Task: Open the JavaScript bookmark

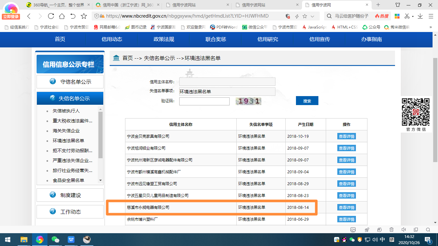Action: point(314,27)
